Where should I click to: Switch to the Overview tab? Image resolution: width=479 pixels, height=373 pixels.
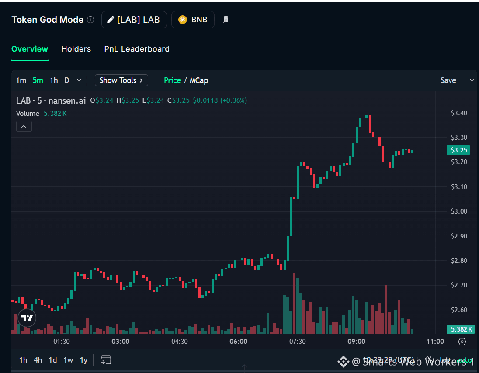30,49
